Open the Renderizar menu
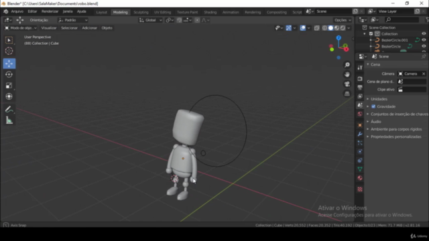This screenshot has width=429, height=241. [50, 11]
